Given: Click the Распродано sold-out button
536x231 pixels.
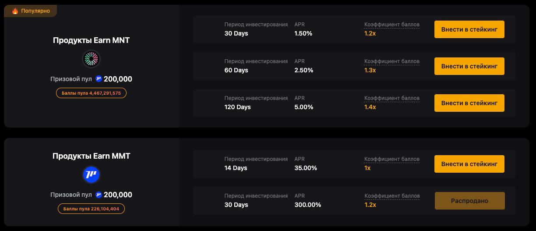Looking at the screenshot, I should pos(469,201).
